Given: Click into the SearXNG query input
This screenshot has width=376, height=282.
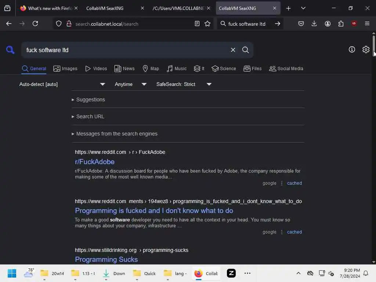Looking at the screenshot, I should 126,50.
